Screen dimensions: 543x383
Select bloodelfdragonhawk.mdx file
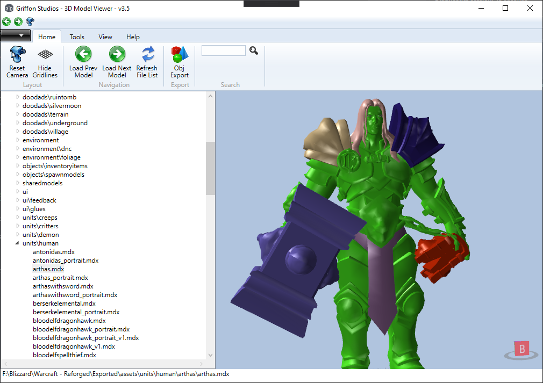[69, 321]
